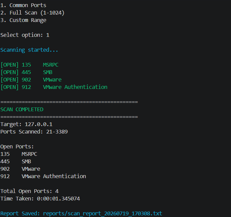Click the '3. Custom Range' menu option

coord(23,20)
